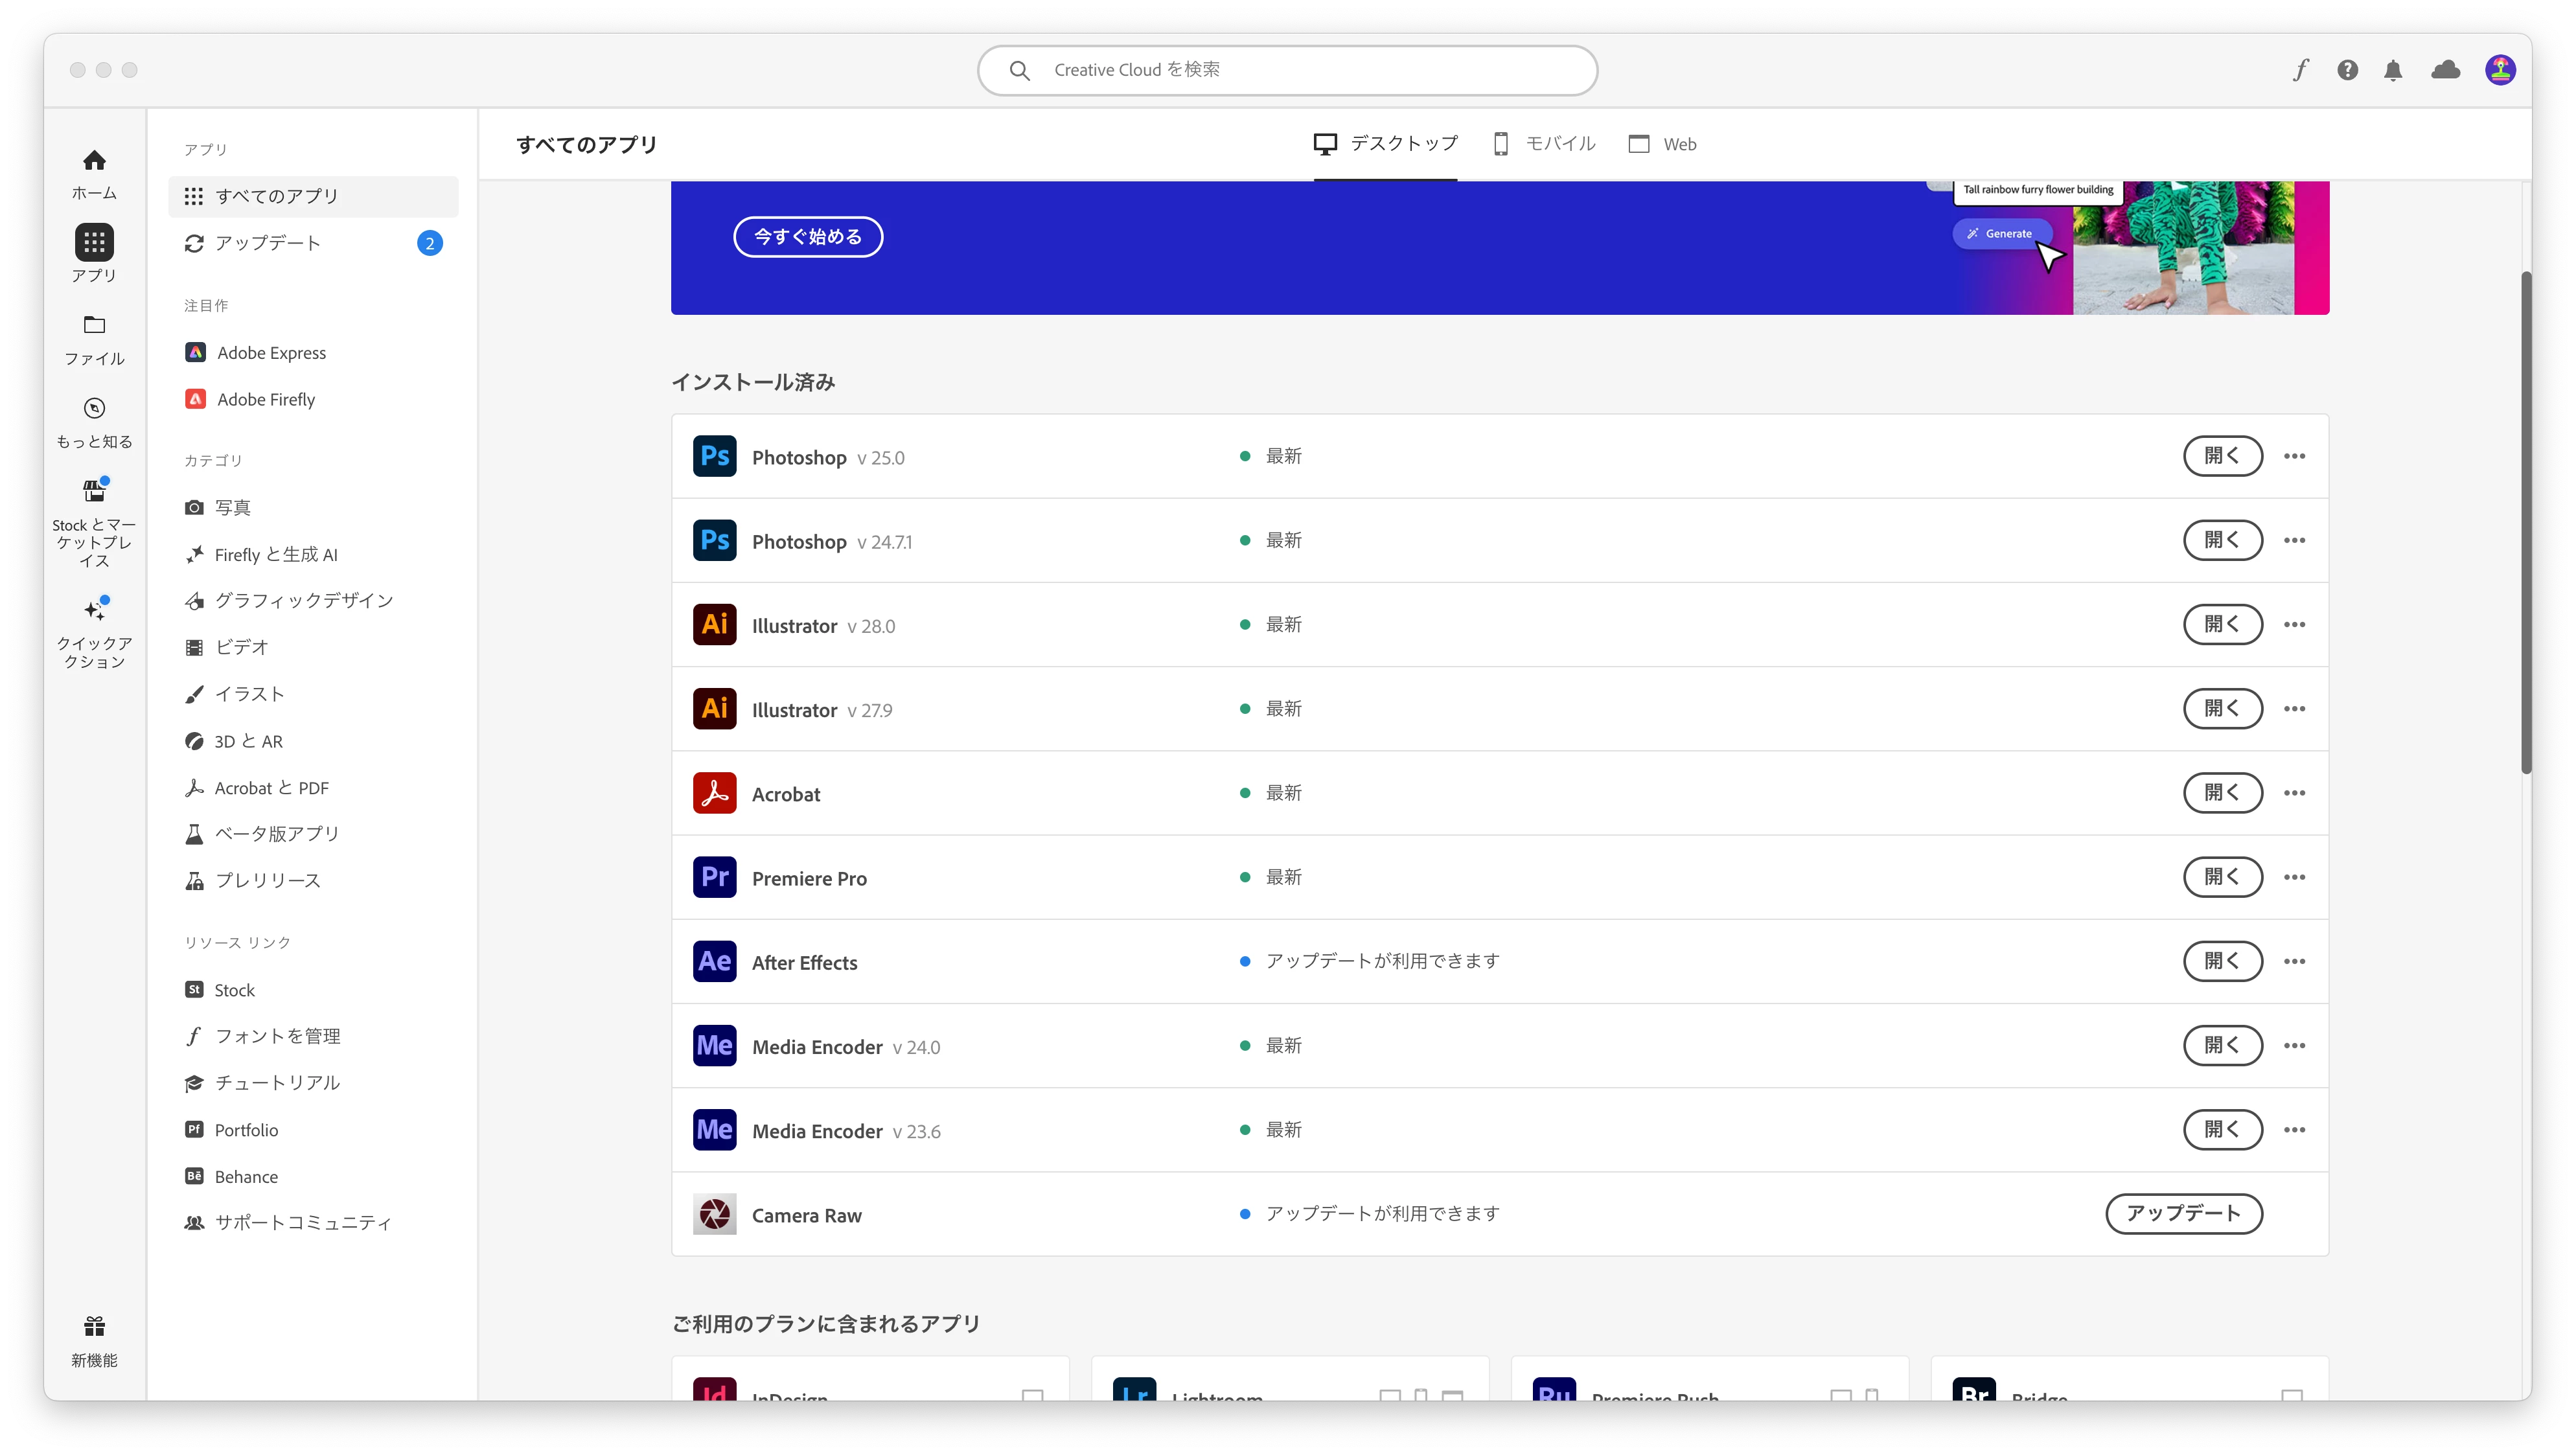Open more options for Photoshop v 25.0
Viewport: 2576px width, 1455px height.
(x=2294, y=456)
